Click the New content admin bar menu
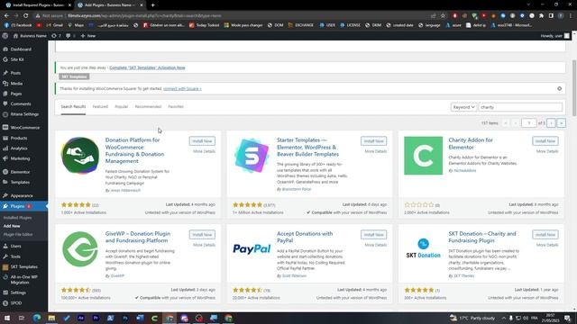The height and width of the screenshot is (324, 577). pyautogui.click(x=88, y=36)
